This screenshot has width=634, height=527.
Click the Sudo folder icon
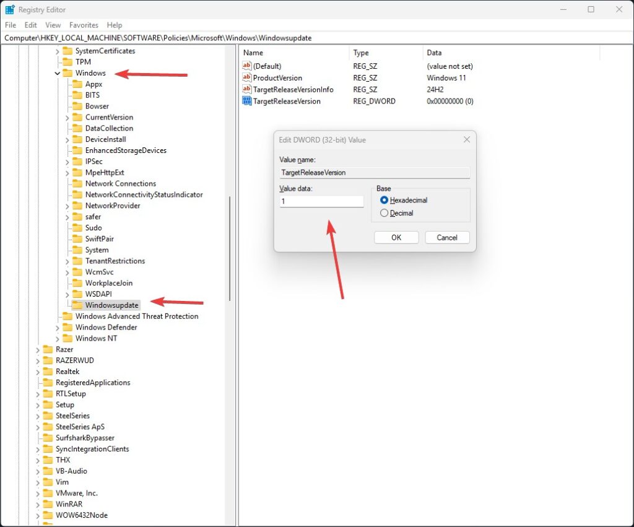coord(77,227)
